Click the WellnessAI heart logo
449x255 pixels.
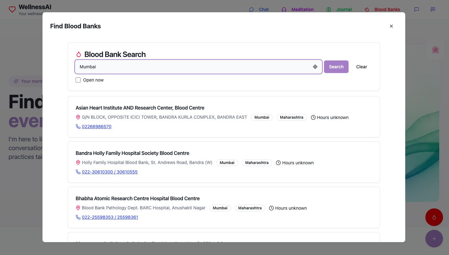(12, 9)
